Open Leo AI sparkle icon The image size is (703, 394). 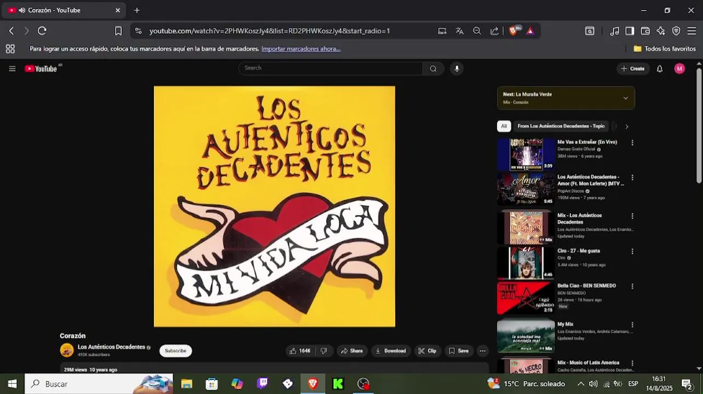point(661,31)
